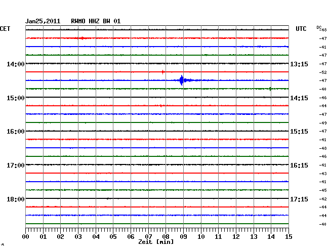
Task: Click minute tick label 15
Action: point(289,236)
